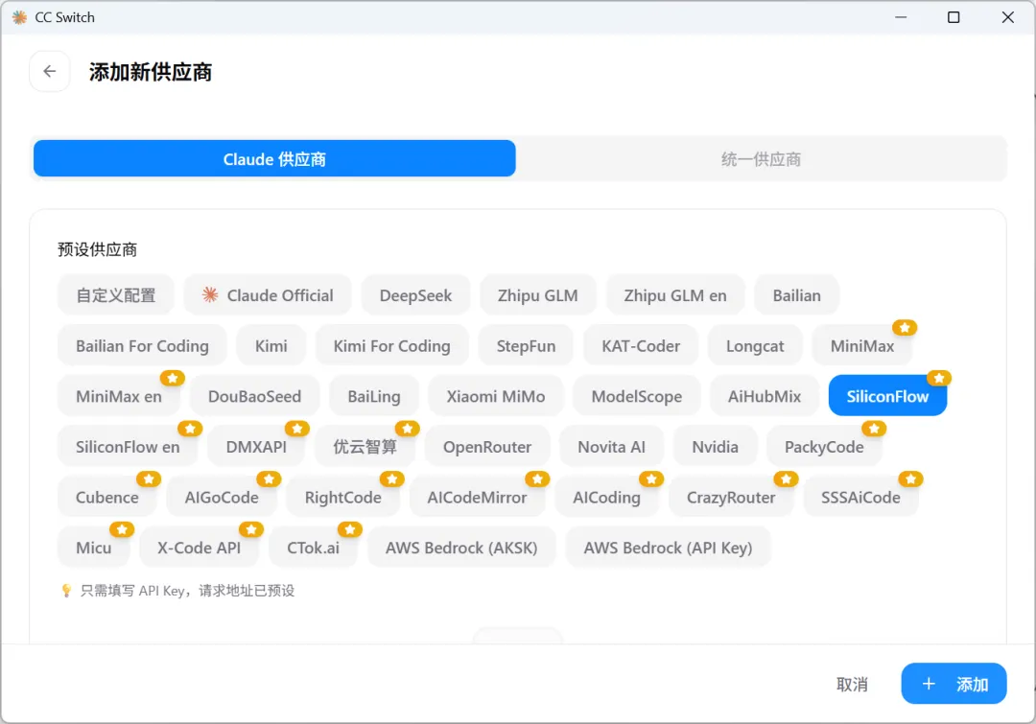Choose OpenRouter preset
Viewport: 1036px width, 724px height.
click(x=487, y=447)
